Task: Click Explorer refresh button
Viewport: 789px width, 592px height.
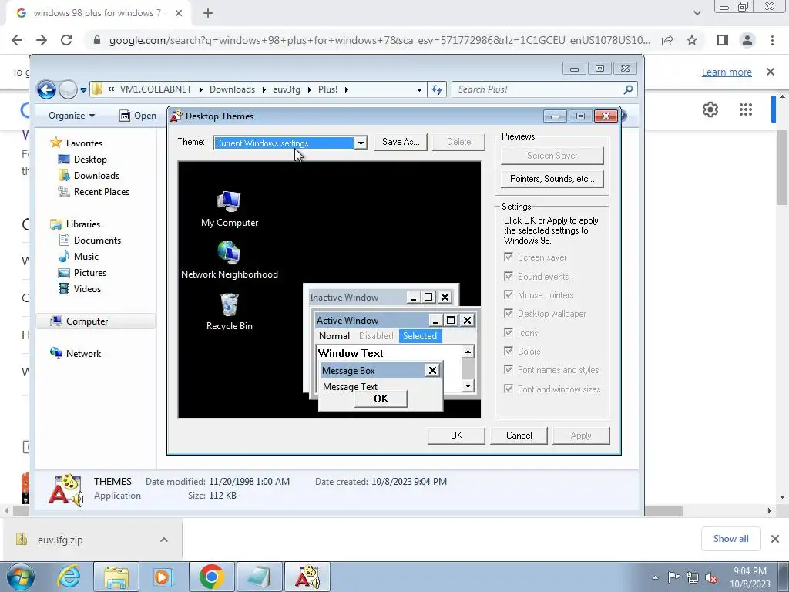Action: [437, 89]
